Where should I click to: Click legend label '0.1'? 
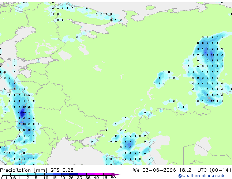[4, 178]
